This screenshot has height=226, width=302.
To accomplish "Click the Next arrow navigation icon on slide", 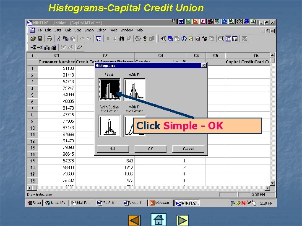I will coord(182,220).
